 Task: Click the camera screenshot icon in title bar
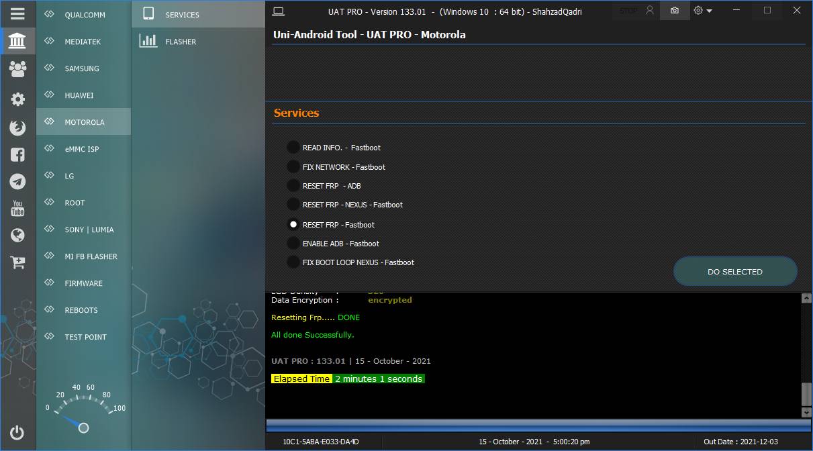[675, 11]
